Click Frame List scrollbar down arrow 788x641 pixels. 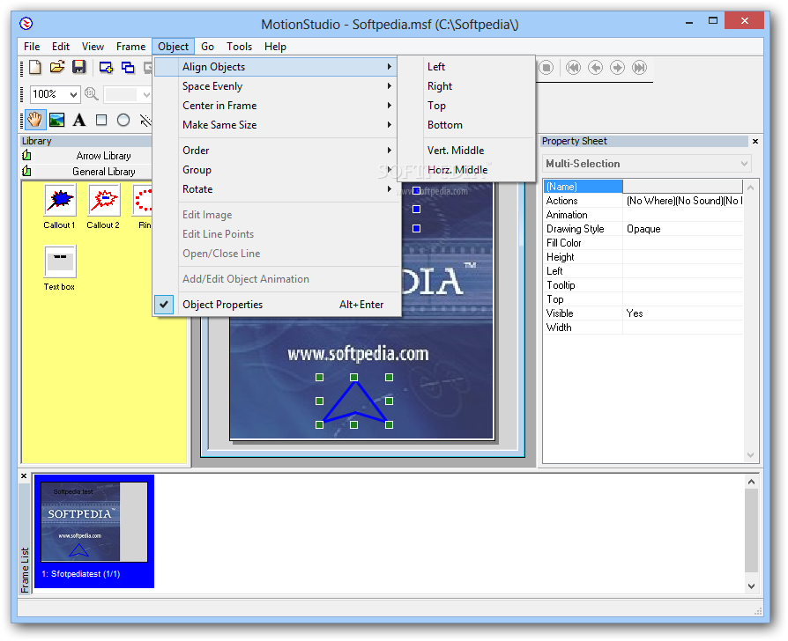(751, 586)
